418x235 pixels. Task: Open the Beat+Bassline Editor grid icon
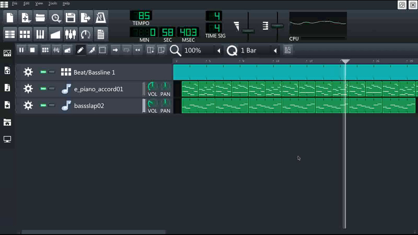25,34
